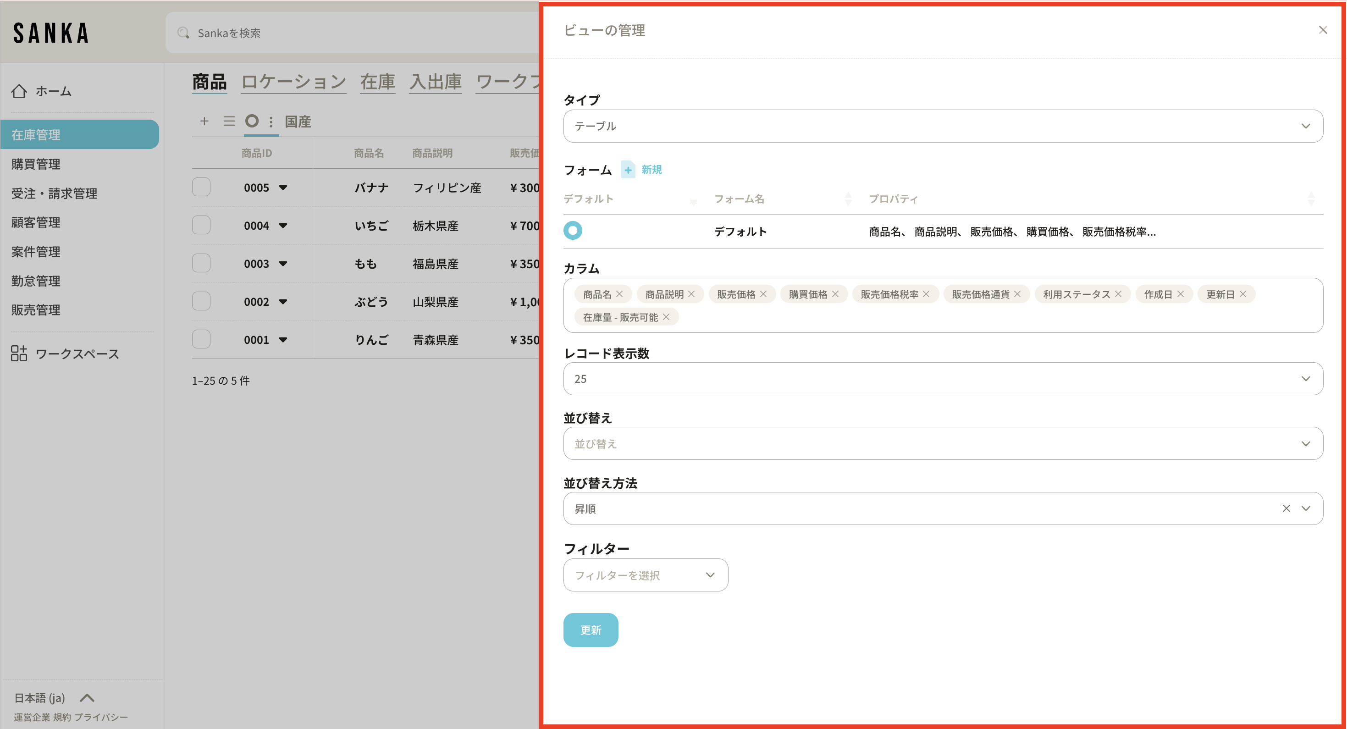The image size is (1347, 729).
Task: Open 購買管理 in the sidebar
Action: point(36,164)
